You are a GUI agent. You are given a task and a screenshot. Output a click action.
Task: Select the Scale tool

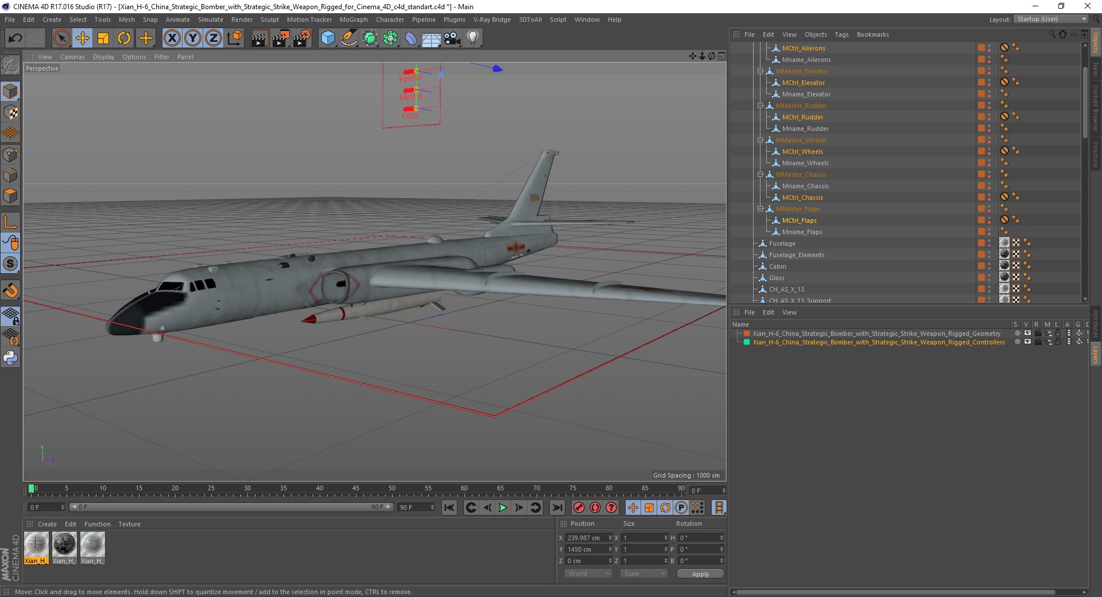click(x=103, y=38)
